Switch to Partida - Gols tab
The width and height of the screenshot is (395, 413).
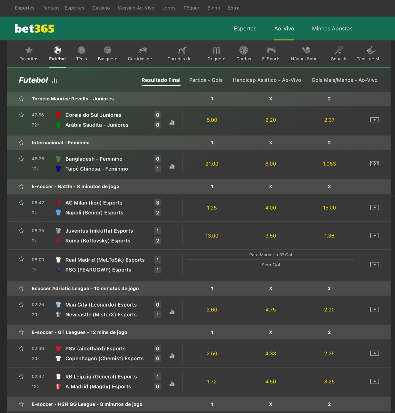206,80
